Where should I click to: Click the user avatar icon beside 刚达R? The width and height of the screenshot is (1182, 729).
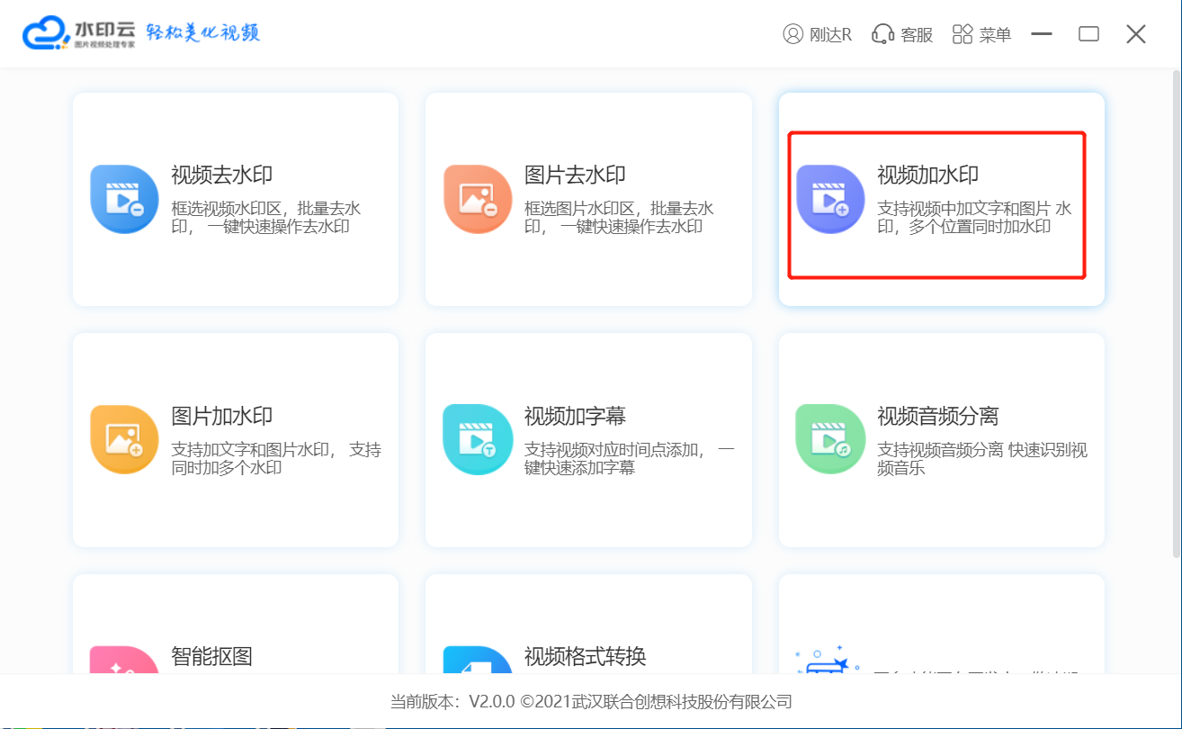792,34
